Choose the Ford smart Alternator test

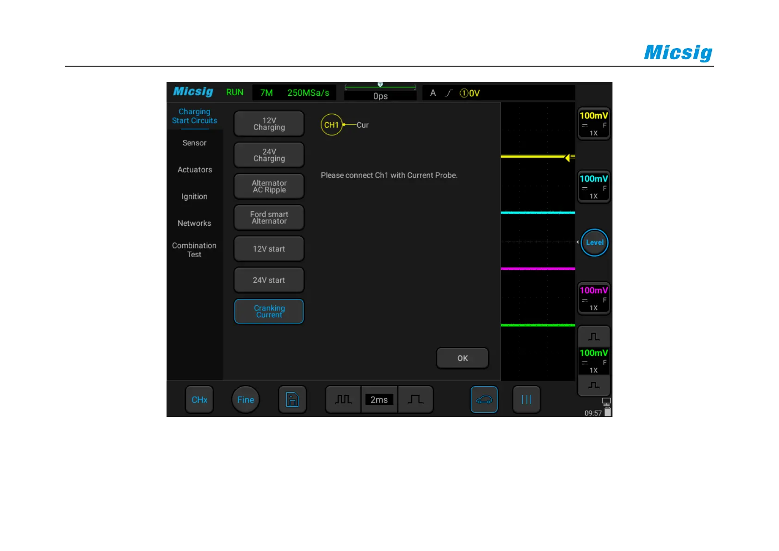coord(269,217)
